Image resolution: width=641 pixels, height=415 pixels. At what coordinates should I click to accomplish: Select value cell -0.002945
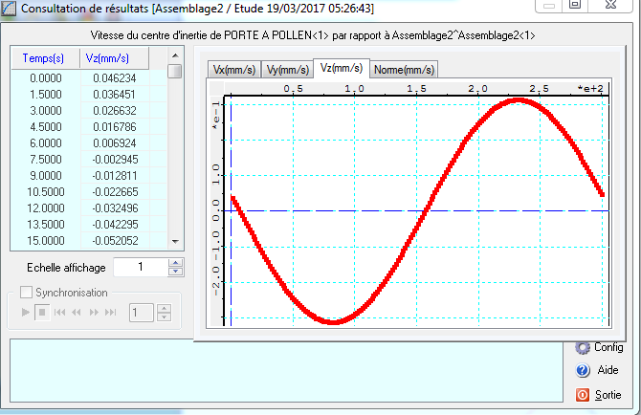(115, 160)
